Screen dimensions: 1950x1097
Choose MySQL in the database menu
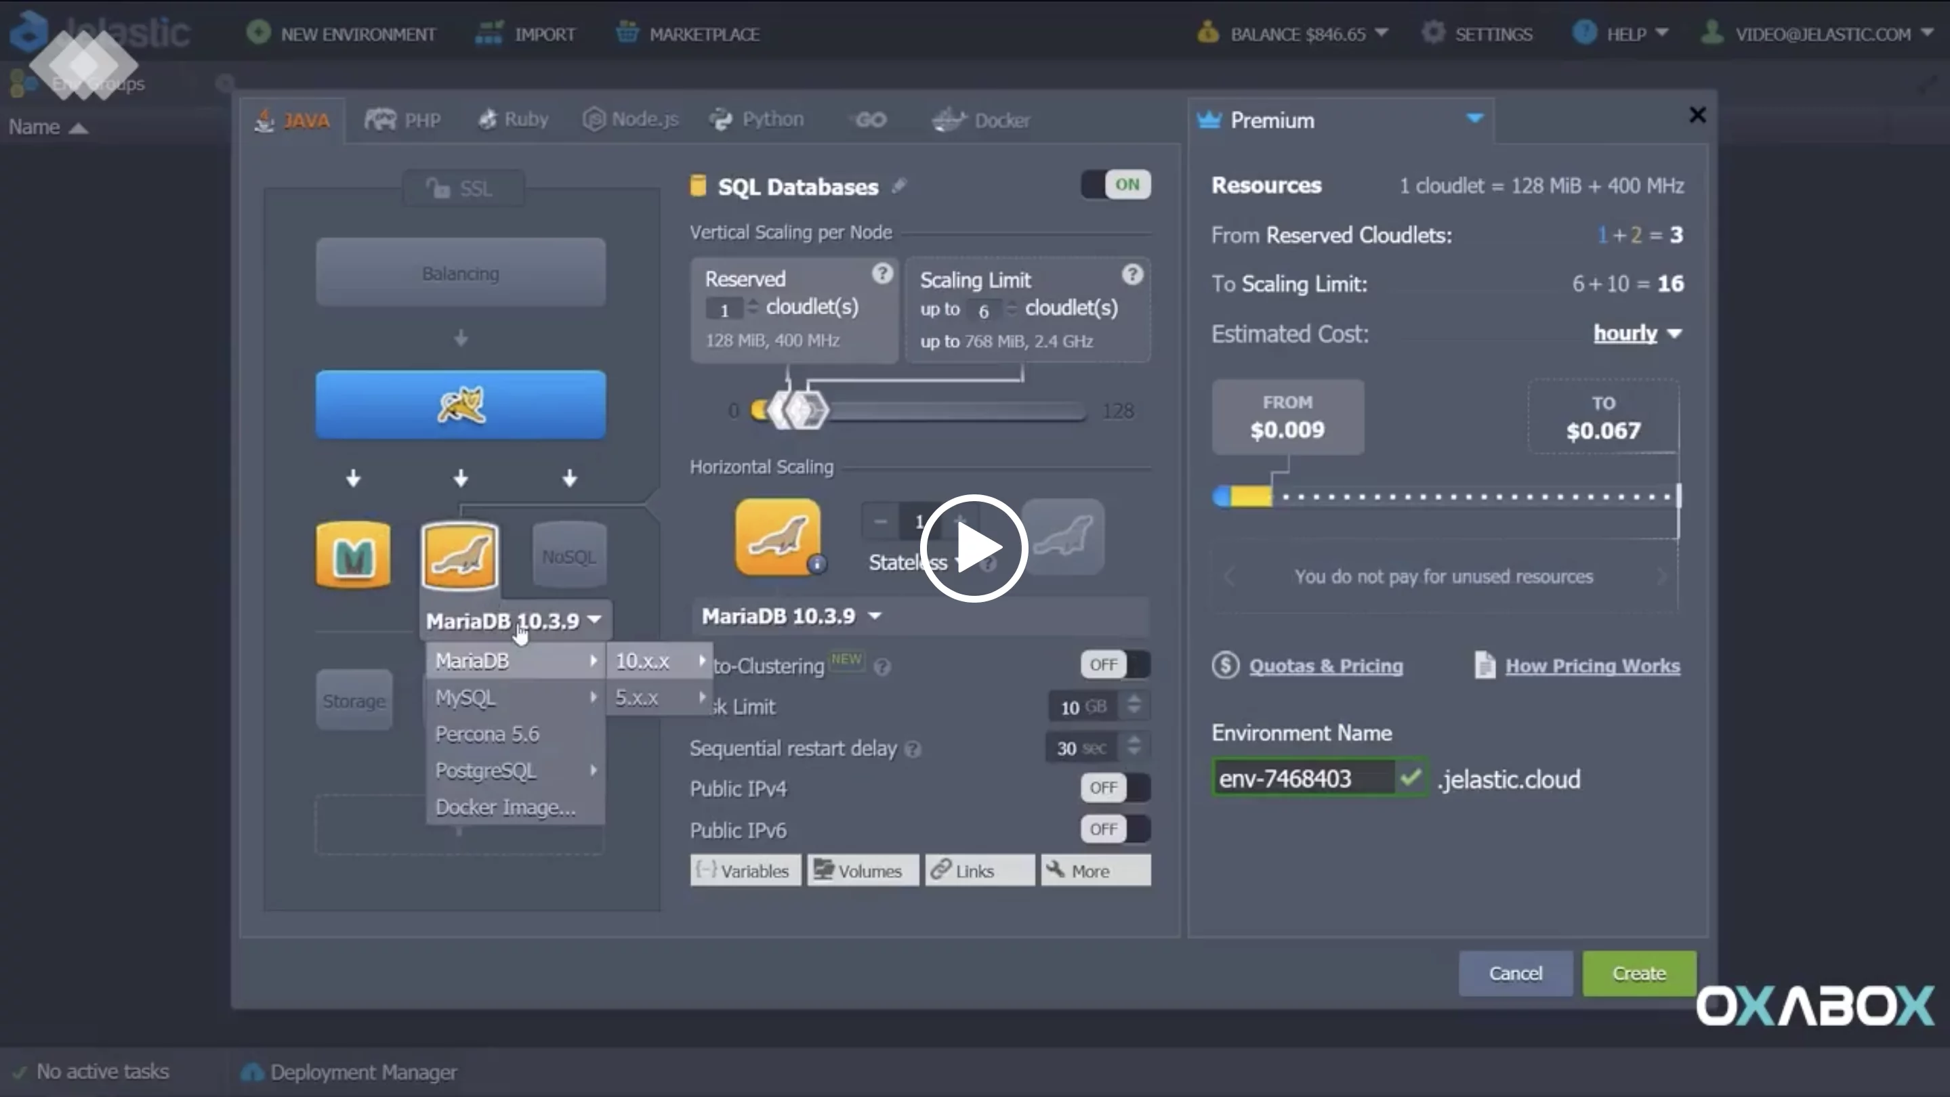516,697
